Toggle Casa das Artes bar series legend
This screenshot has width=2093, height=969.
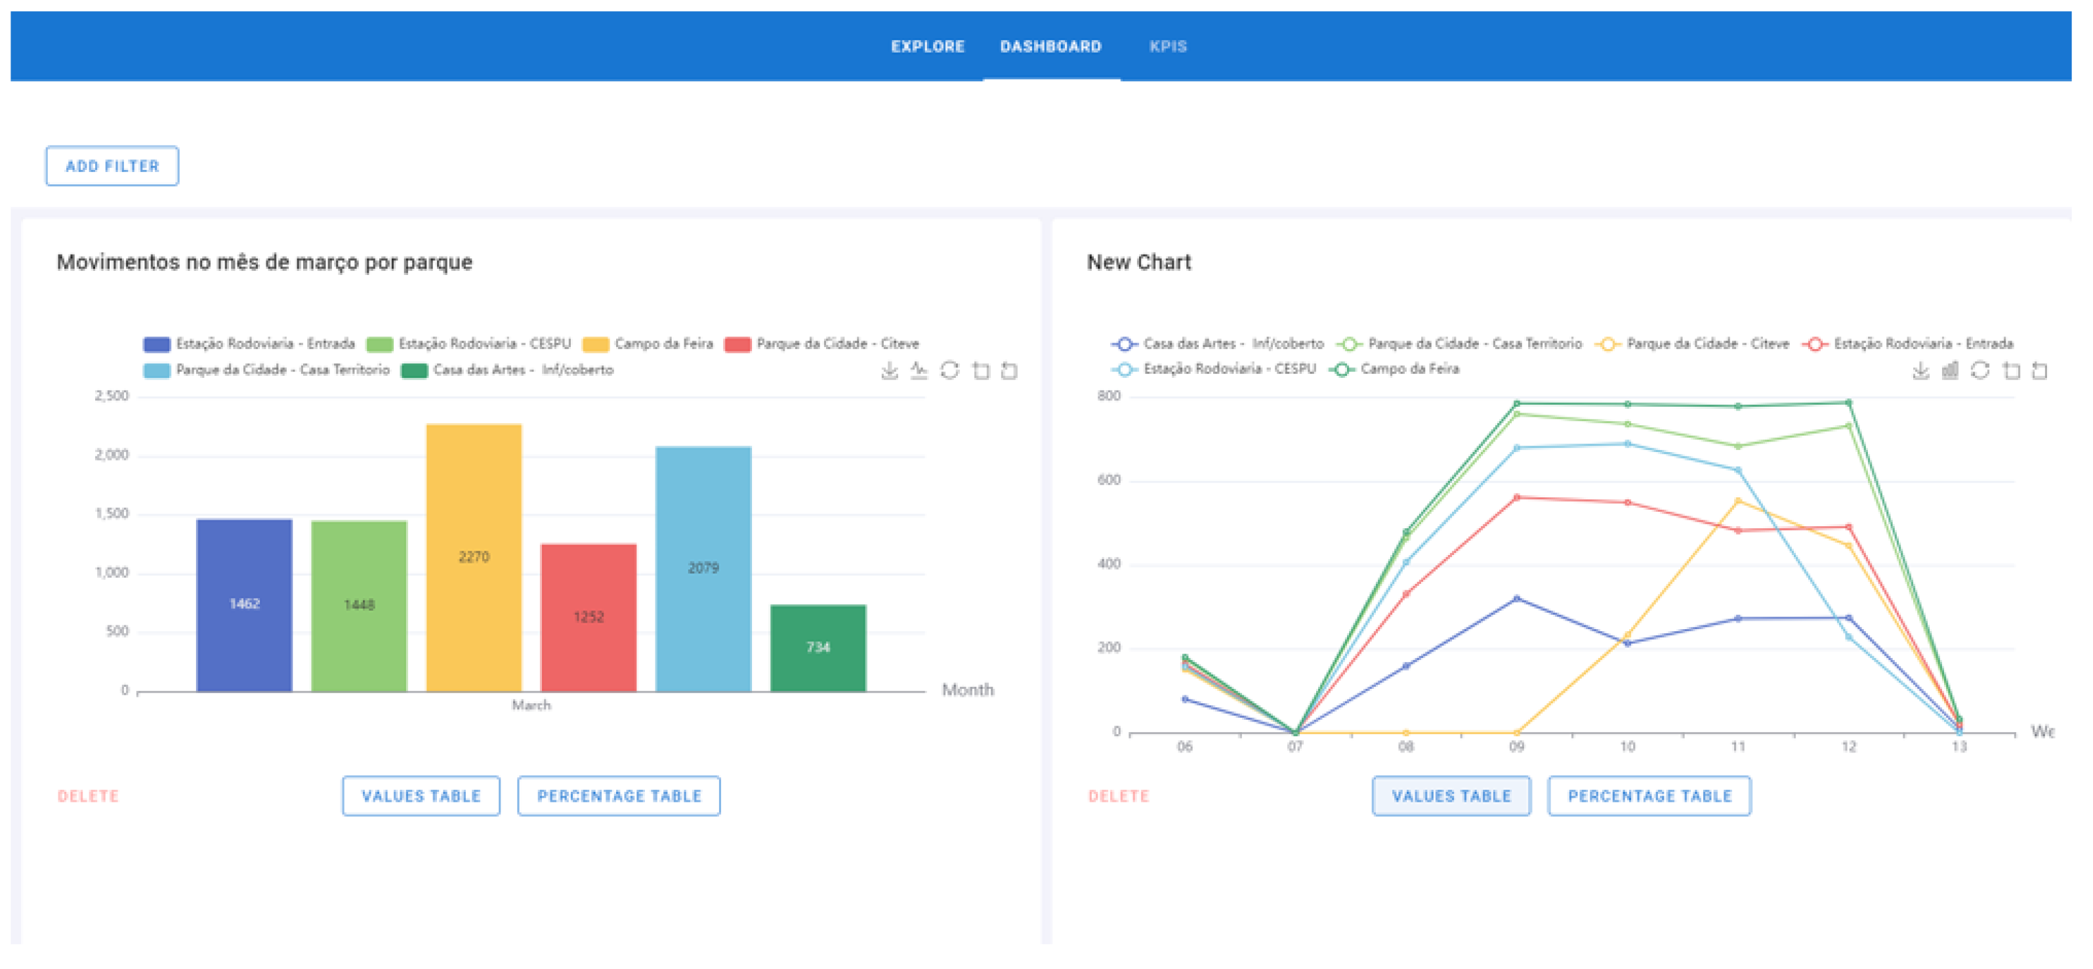click(508, 371)
